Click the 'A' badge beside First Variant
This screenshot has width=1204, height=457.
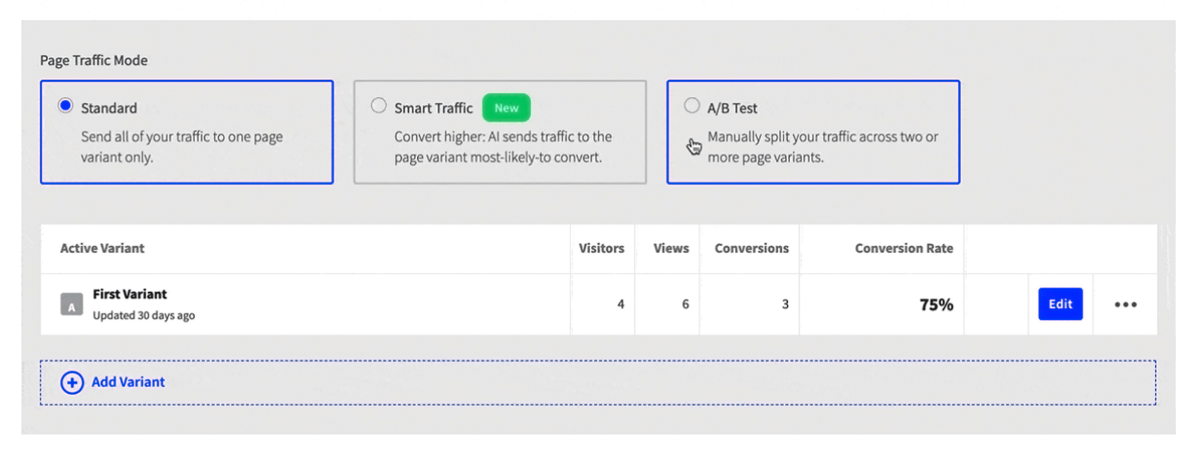pyautogui.click(x=71, y=305)
